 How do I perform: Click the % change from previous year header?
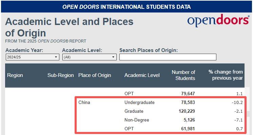[226, 75]
